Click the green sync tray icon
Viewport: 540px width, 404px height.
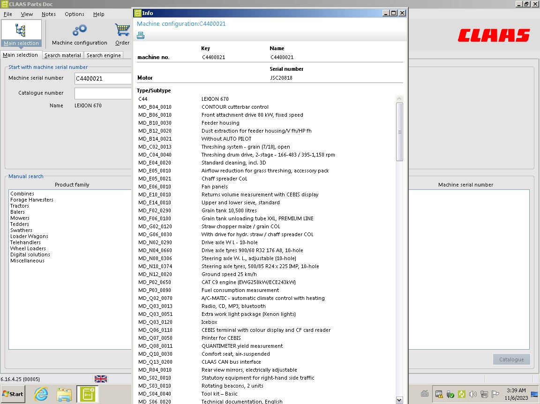point(461,394)
